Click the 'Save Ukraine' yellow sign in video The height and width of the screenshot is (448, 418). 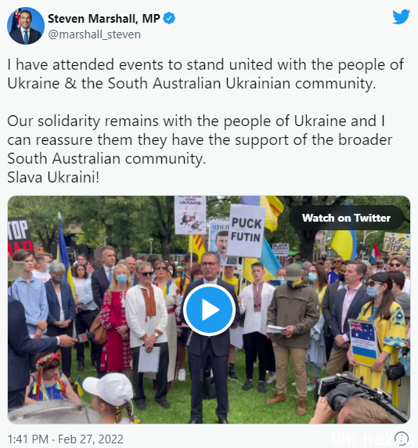pyautogui.click(x=397, y=242)
